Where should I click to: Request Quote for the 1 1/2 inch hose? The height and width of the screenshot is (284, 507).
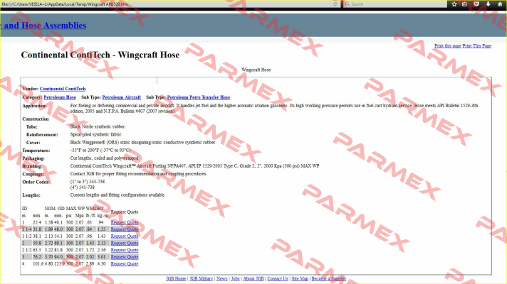[x=125, y=236]
